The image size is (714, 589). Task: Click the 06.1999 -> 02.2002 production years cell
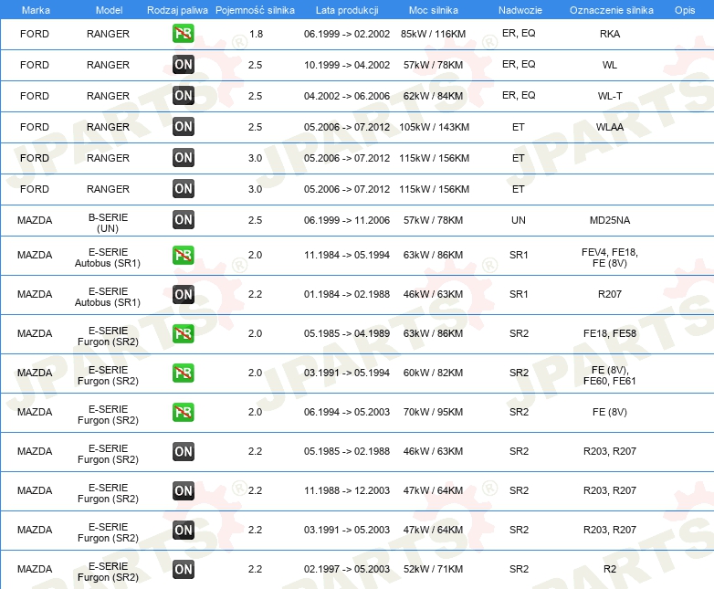point(347,34)
